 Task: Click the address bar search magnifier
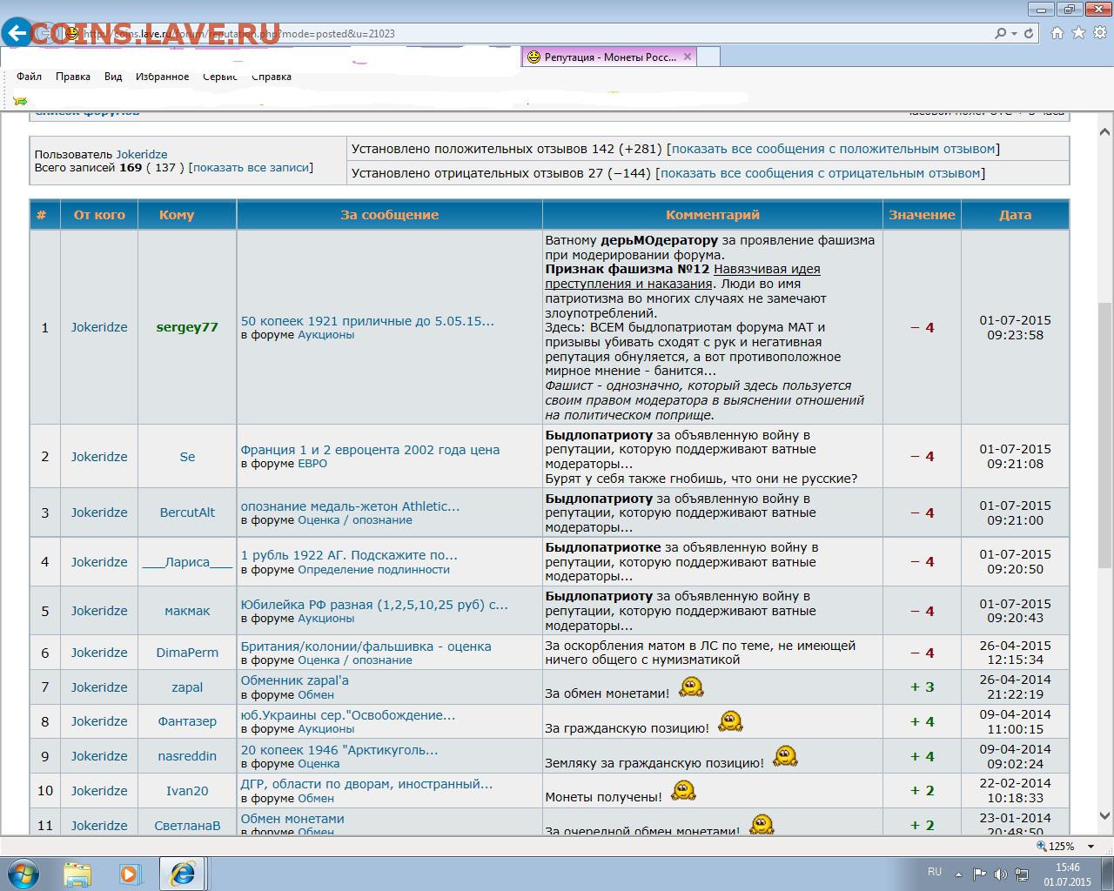[1001, 33]
